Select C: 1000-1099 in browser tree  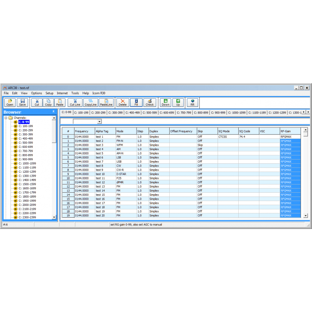[27, 163]
